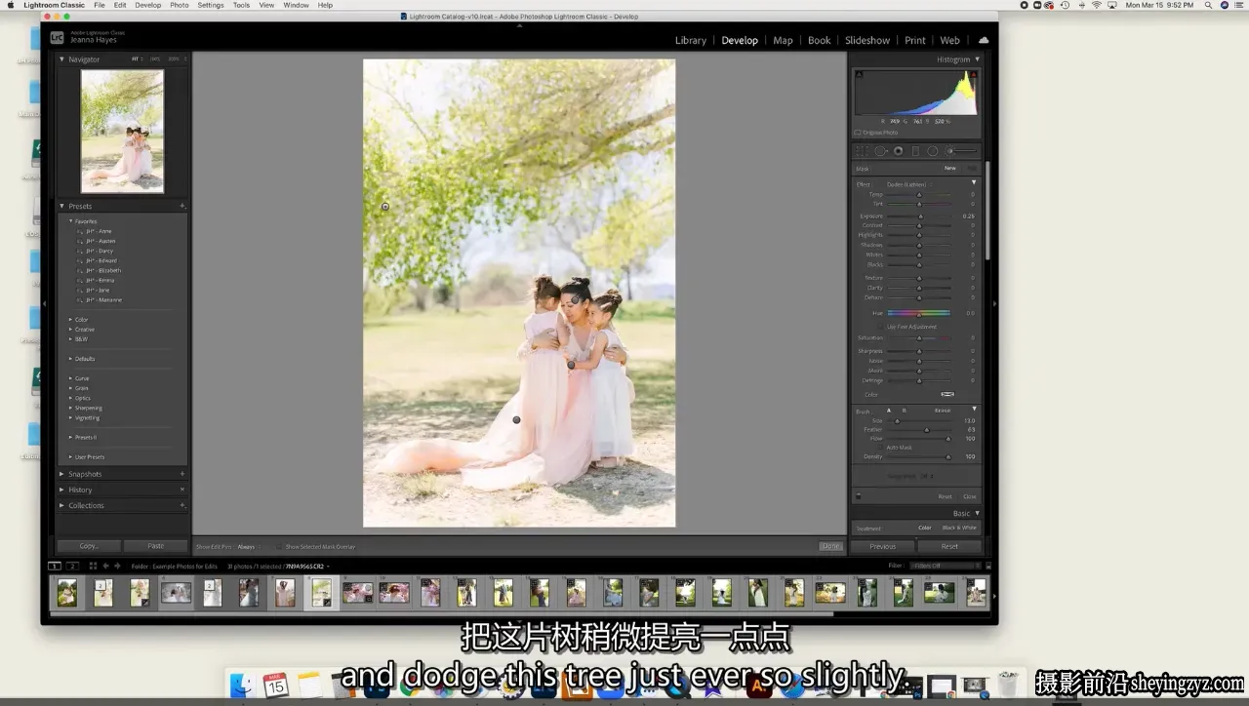Viewport: 1249px width, 706px height.
Task: Open grid view from filmstrip toolbar
Action: pos(93,566)
